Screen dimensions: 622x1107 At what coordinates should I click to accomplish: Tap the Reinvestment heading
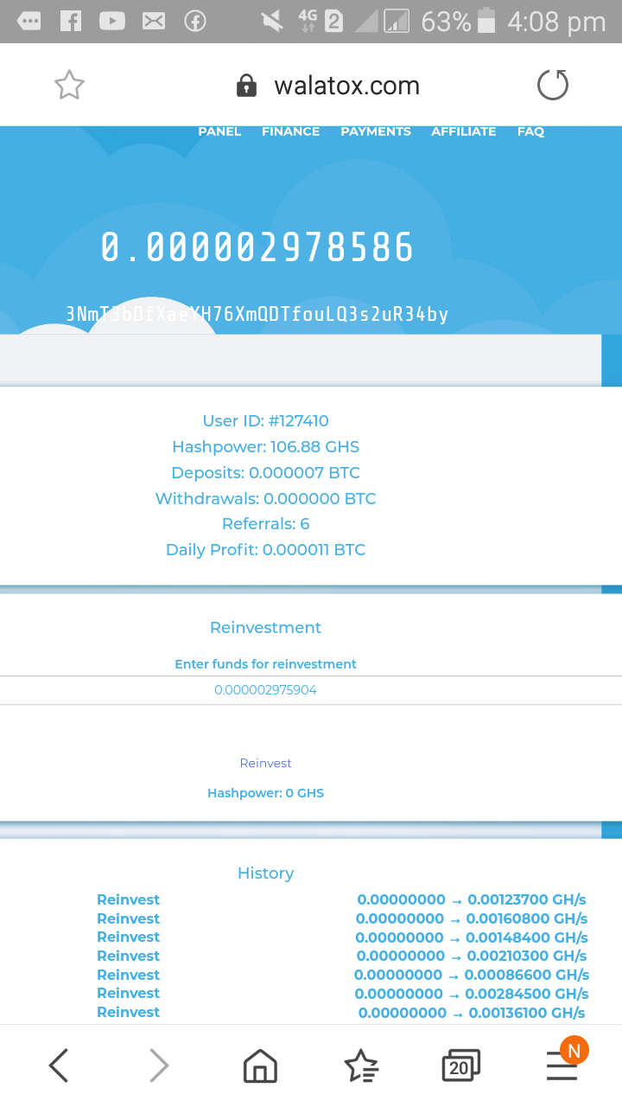(x=265, y=628)
